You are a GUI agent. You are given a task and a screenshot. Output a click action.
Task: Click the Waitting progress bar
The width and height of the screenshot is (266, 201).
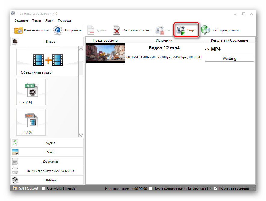[229, 58]
